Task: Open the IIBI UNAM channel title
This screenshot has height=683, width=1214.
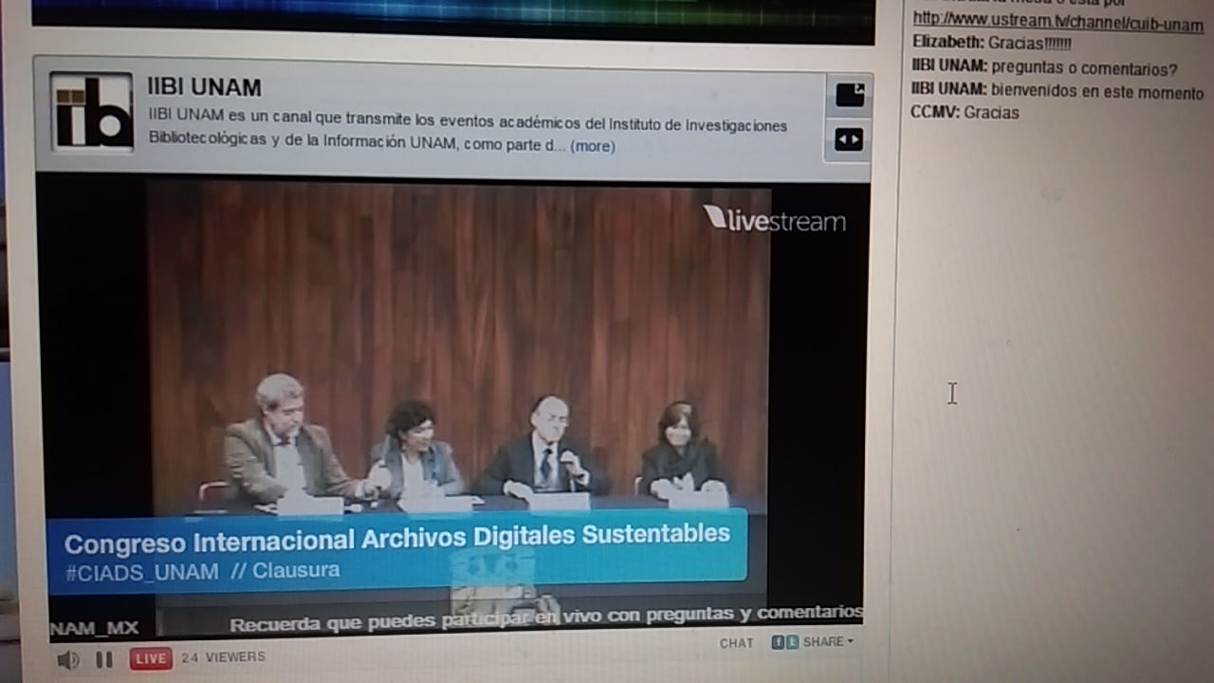Action: [204, 88]
